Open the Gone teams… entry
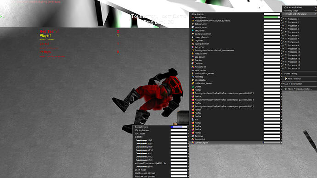 pyautogui.click(x=236, y=14)
